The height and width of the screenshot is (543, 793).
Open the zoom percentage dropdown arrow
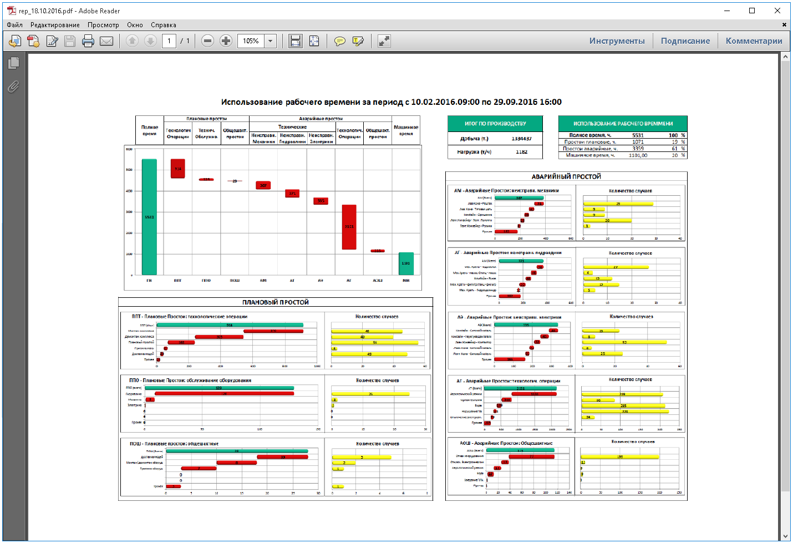pyautogui.click(x=270, y=41)
